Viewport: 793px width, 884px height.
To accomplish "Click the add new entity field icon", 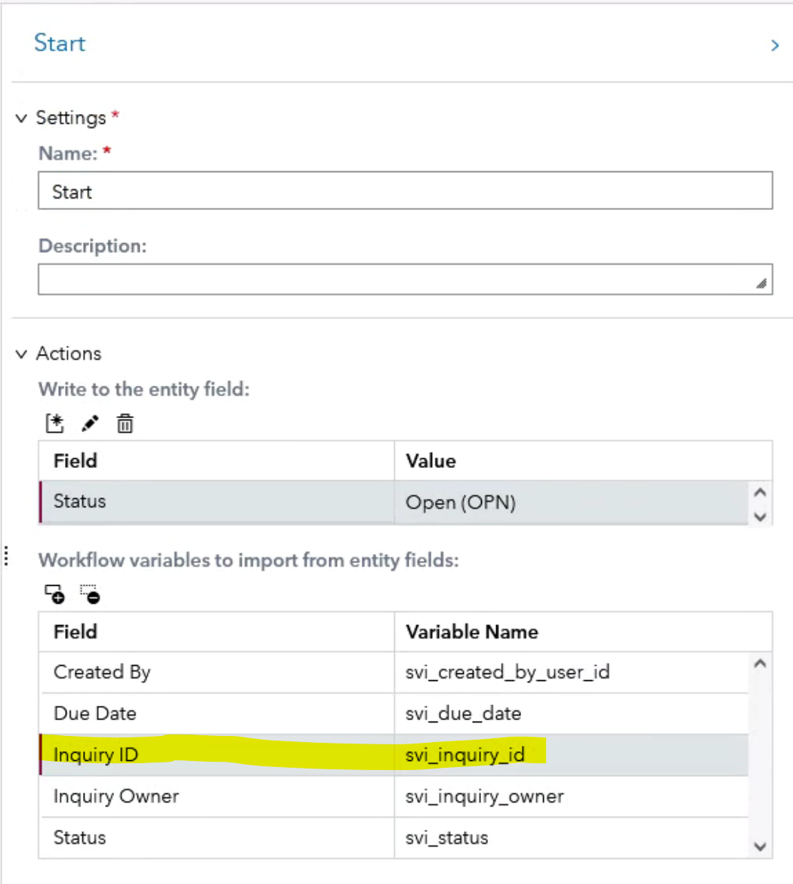I will tap(54, 424).
